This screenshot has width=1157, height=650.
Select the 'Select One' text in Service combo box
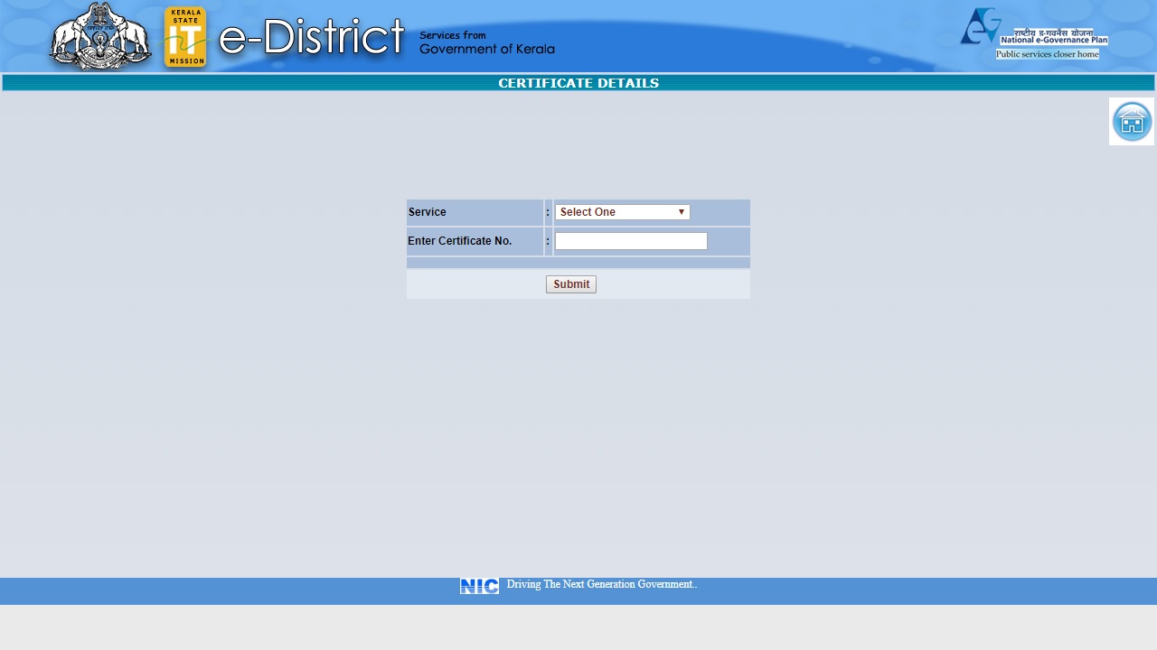588,212
